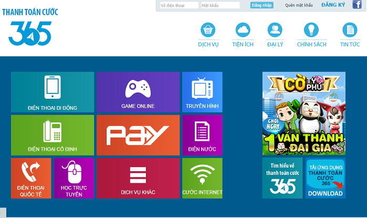Select the Điện Thoại Quốc Tế tile
The width and height of the screenshot is (367, 218).
point(31,178)
